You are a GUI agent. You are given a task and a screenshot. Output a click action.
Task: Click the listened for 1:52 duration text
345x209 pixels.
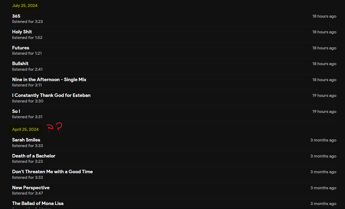pos(27,38)
